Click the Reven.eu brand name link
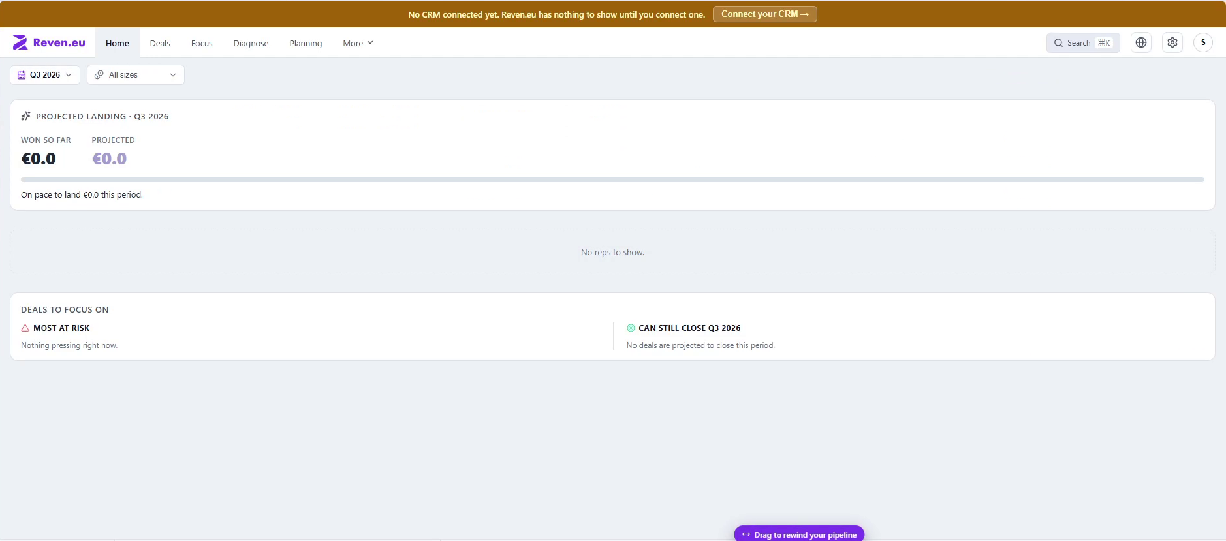 59,42
